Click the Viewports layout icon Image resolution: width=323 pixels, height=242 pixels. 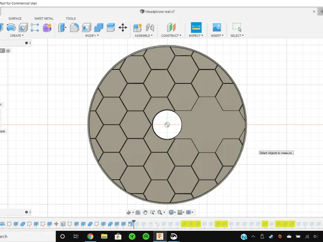188,212
